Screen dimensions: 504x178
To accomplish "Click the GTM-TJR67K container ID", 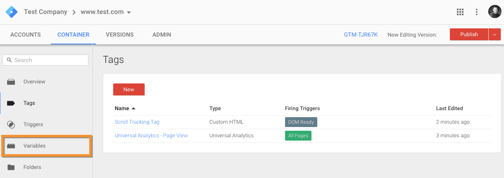I will point(361,35).
